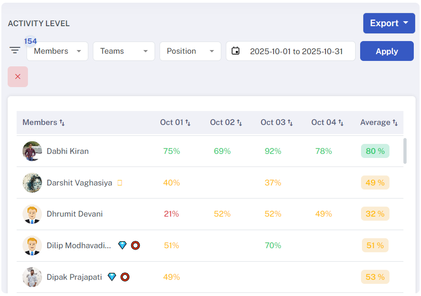The image size is (421, 296).
Task: Click the filter lines icon
Action: (15, 51)
